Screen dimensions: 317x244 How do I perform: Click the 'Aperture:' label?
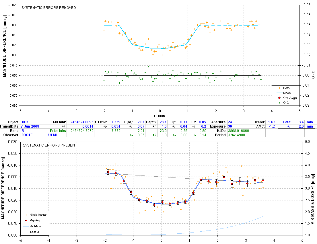219,122
